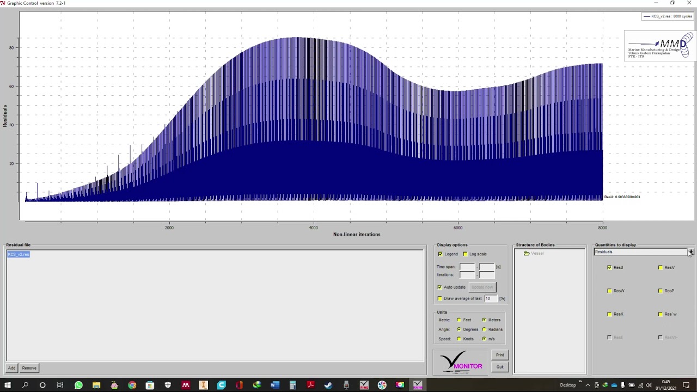697x392 pixels.
Task: Click the Vessel folder icon in Structure of Bodies
Action: pos(527,254)
